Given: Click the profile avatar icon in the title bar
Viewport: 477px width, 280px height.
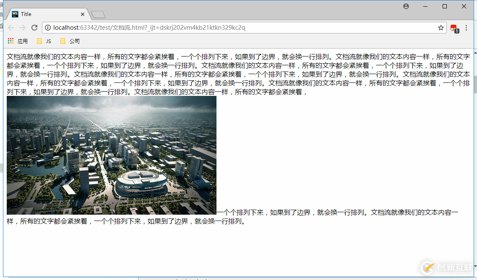Looking at the screenshot, I should 405,6.
